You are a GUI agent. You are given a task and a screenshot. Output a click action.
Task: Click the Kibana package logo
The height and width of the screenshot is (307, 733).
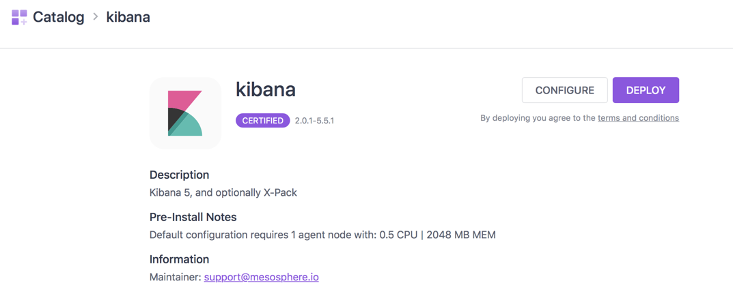185,113
